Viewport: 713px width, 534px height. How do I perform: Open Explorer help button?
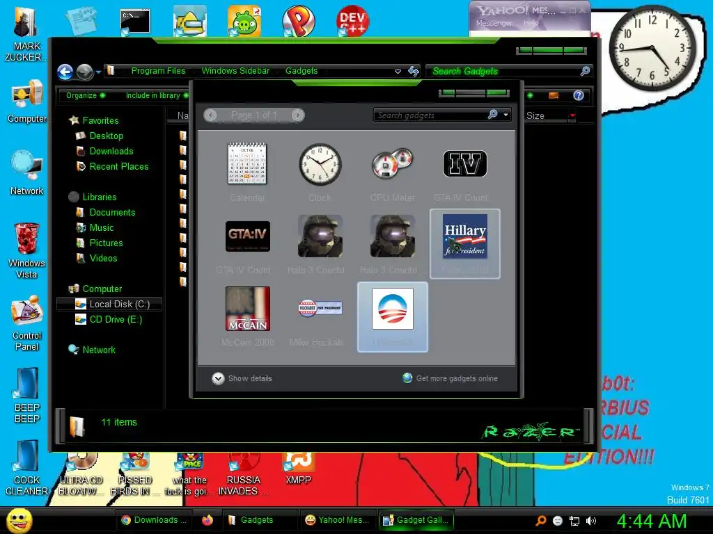[x=578, y=95]
